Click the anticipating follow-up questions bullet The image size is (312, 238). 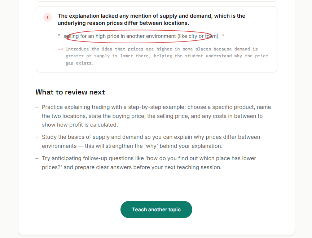[149, 163]
